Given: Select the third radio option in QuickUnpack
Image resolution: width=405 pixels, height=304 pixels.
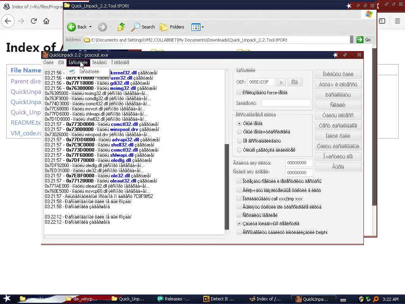Looking at the screenshot, I should (239, 141).
